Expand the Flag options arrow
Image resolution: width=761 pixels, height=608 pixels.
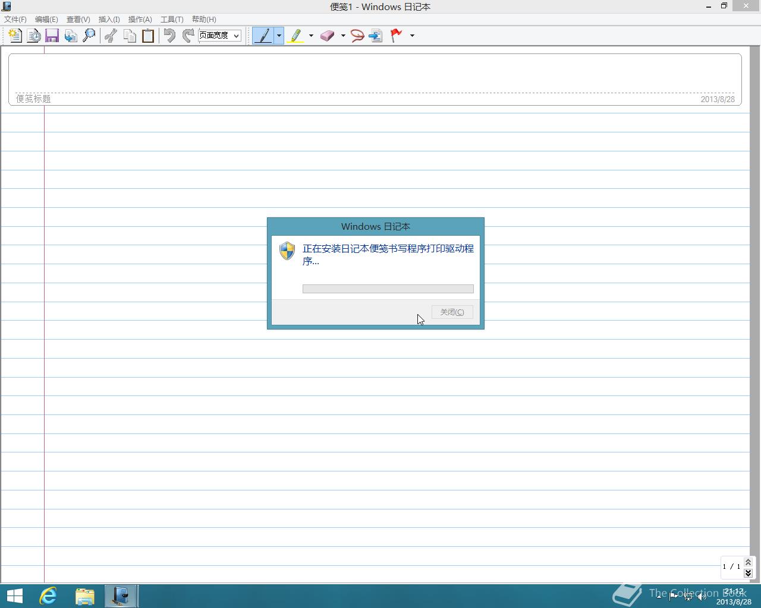click(412, 36)
